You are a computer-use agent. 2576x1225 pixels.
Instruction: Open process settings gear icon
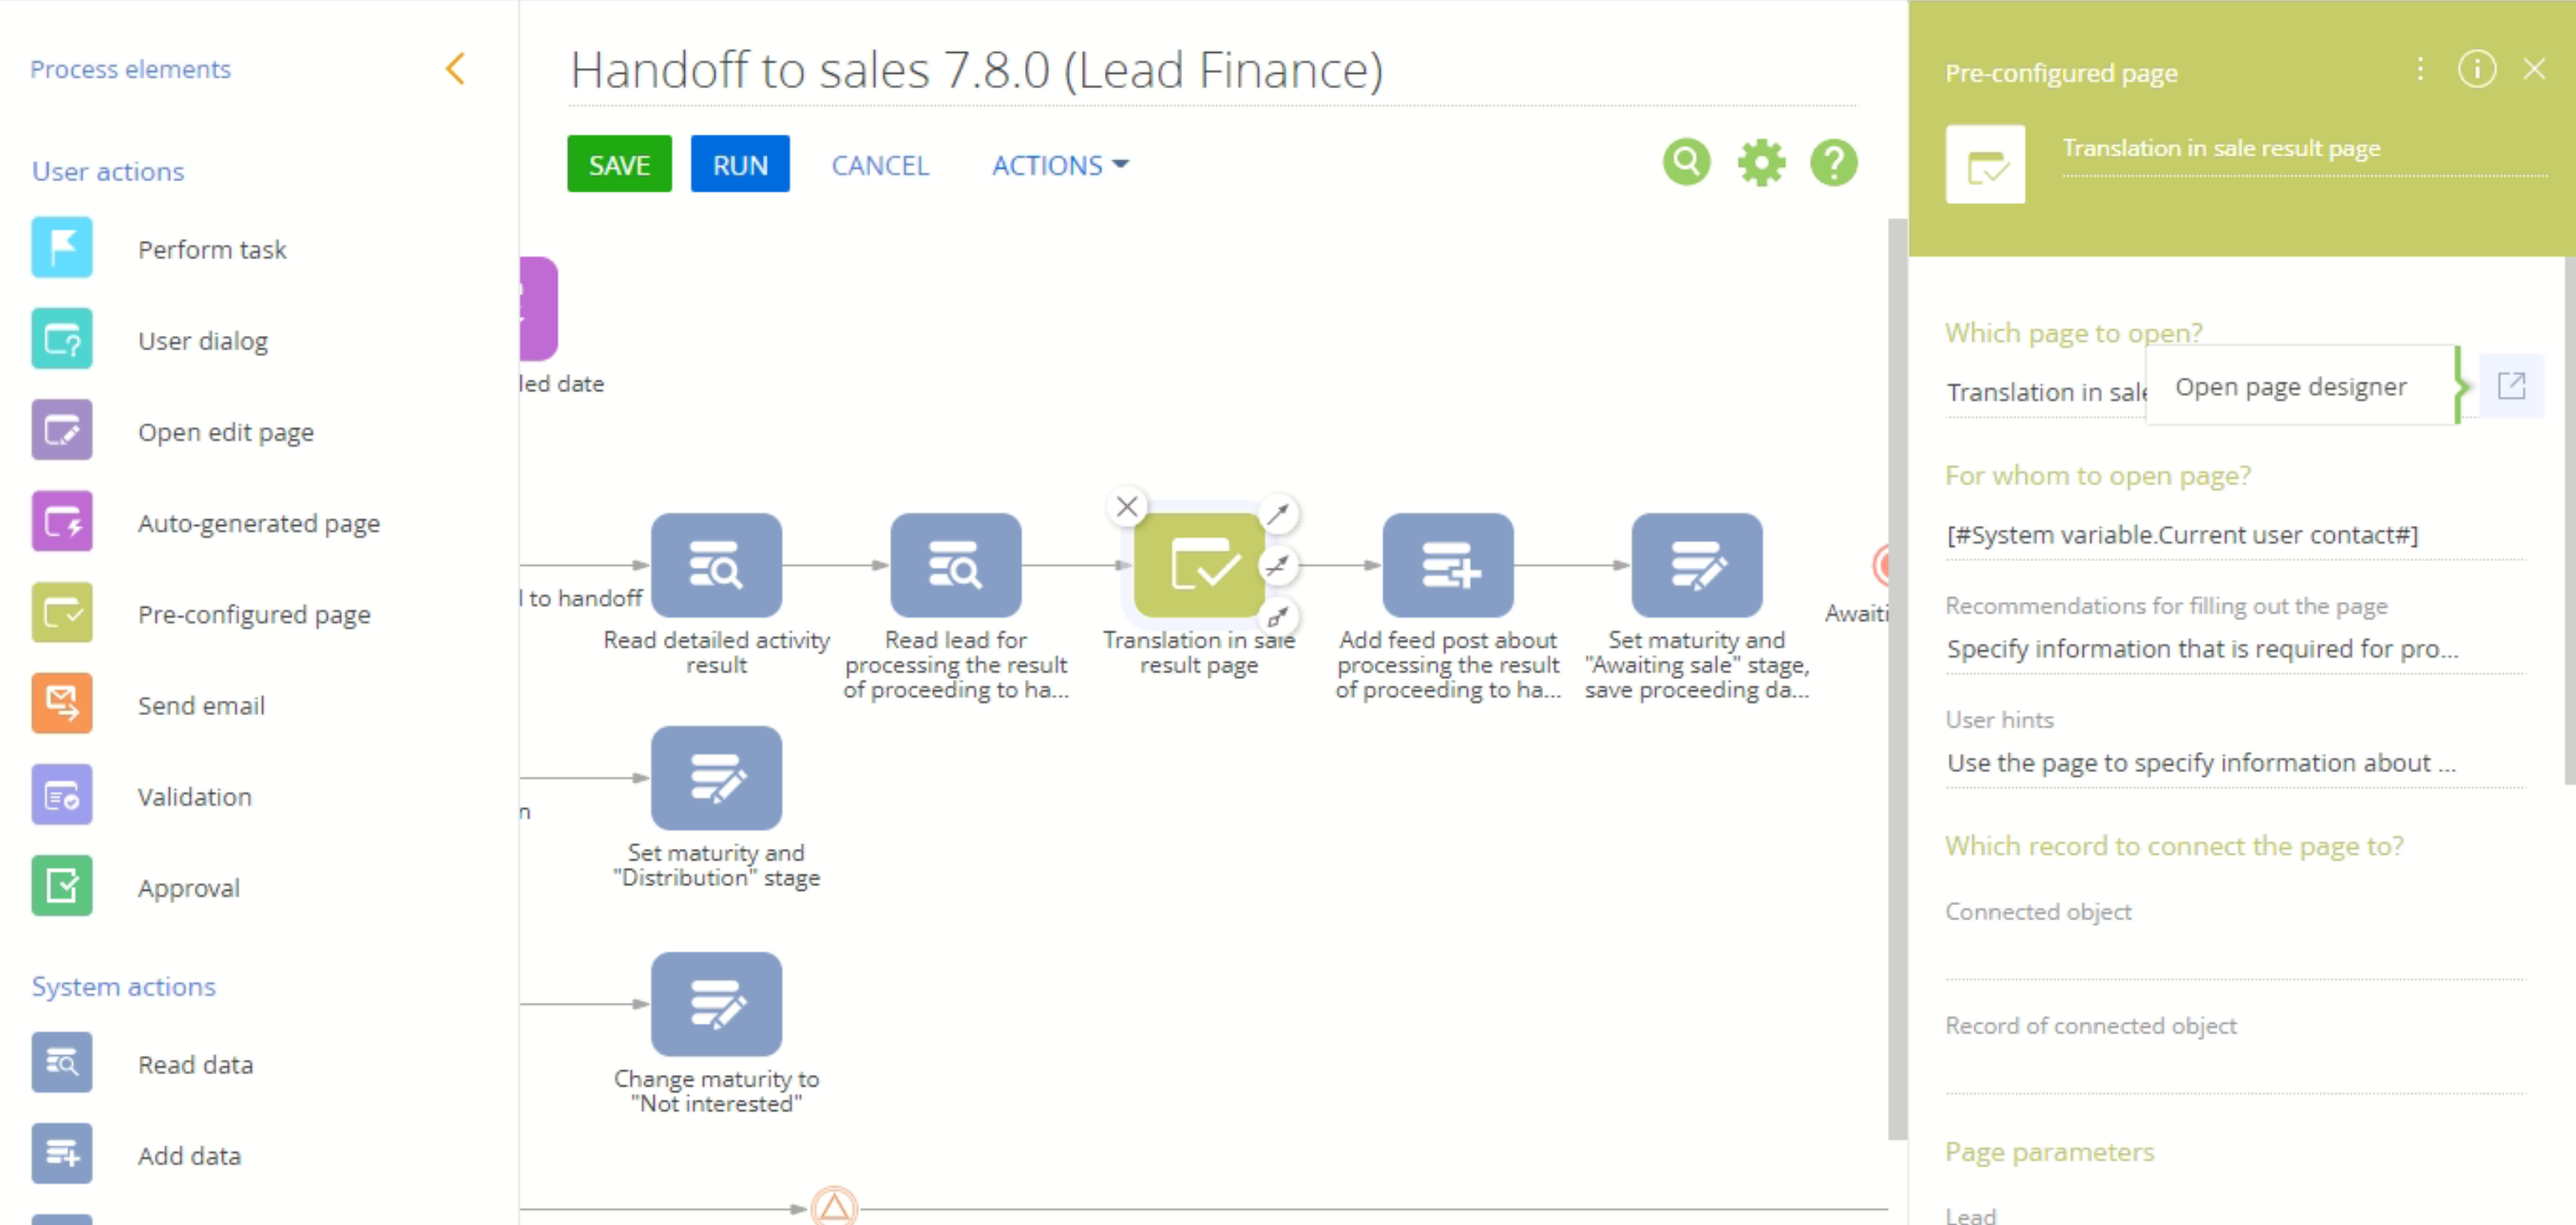(1760, 162)
